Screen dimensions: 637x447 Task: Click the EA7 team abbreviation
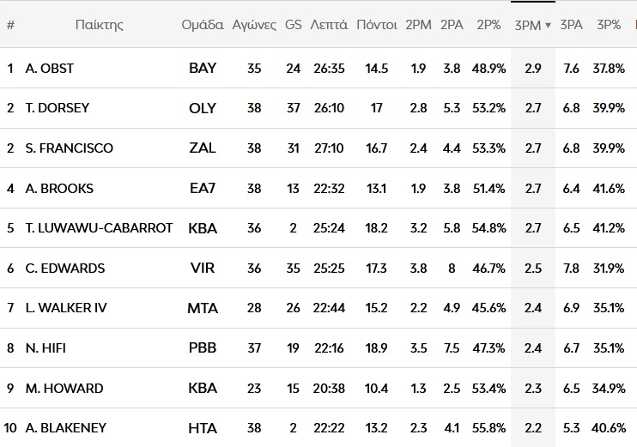(x=203, y=188)
